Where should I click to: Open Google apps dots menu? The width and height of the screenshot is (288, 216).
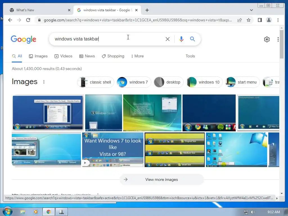point(278,39)
